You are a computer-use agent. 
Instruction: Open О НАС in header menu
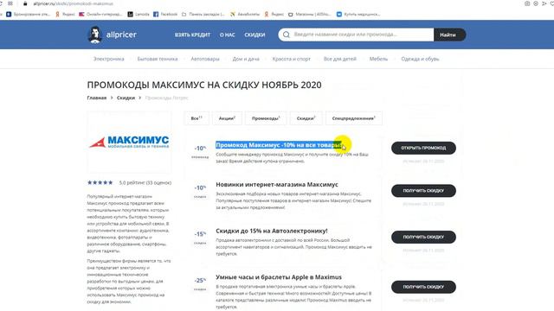(x=227, y=35)
